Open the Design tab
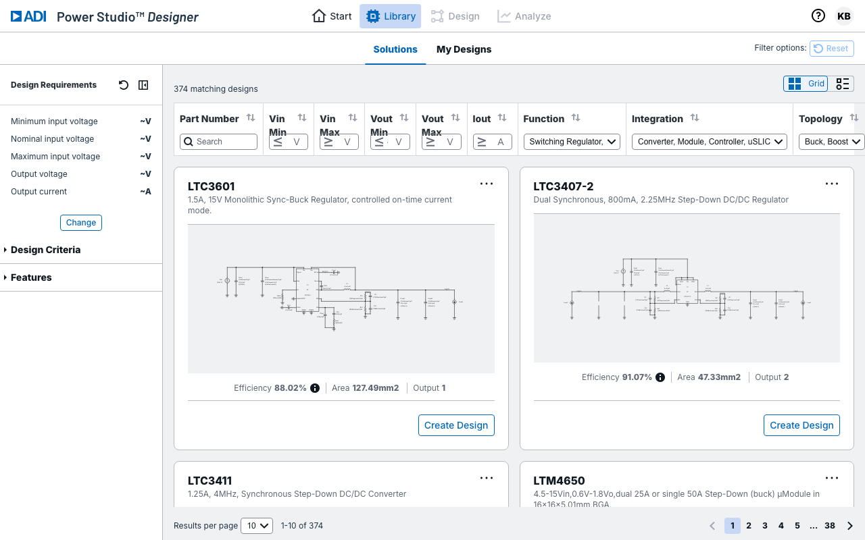The width and height of the screenshot is (865, 540). coord(455,16)
